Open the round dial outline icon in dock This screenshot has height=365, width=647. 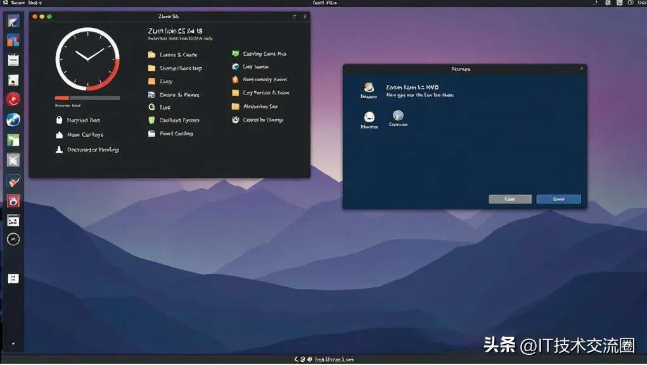[13, 239]
